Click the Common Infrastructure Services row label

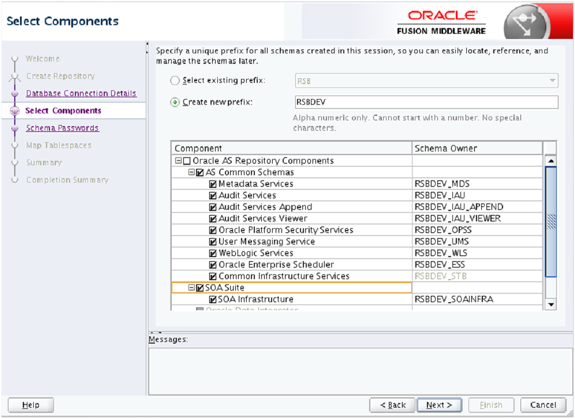pos(284,277)
